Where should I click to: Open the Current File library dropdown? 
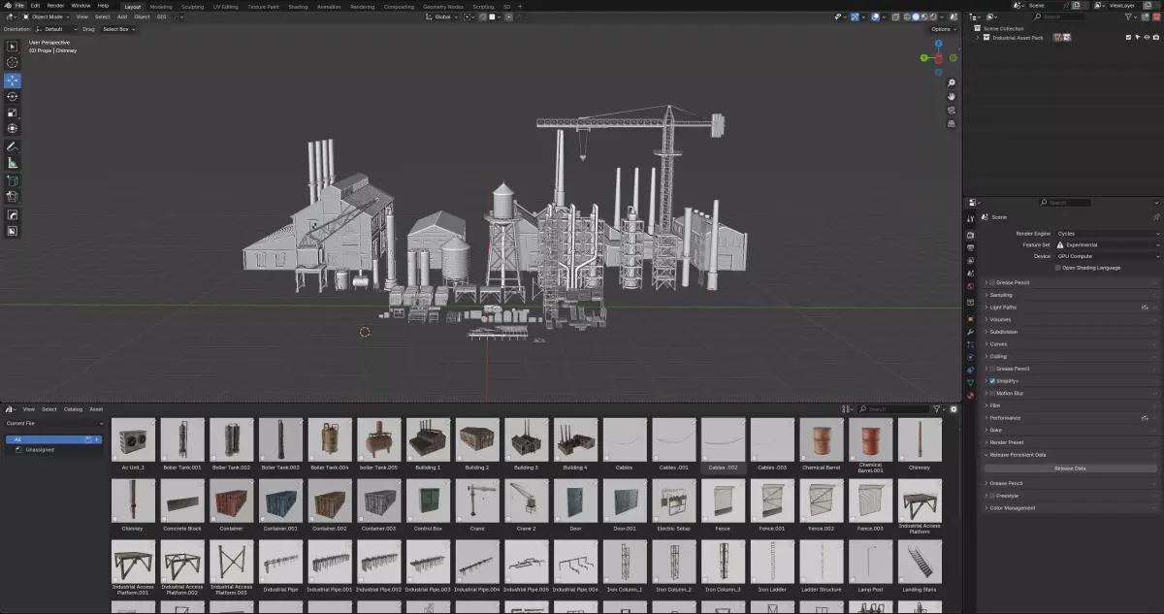(54, 424)
